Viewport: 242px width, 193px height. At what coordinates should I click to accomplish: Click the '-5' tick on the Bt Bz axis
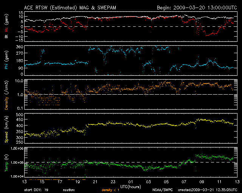point(20,32)
